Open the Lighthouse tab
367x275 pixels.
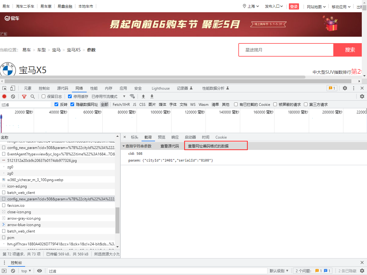(x=161, y=88)
